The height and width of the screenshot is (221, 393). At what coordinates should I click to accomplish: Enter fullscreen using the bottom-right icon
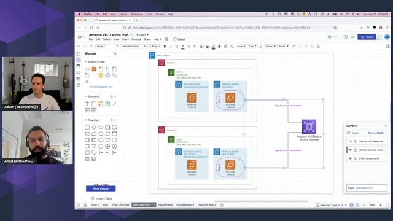coord(387,205)
